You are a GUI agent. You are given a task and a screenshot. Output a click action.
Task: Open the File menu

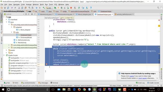(2, 5)
